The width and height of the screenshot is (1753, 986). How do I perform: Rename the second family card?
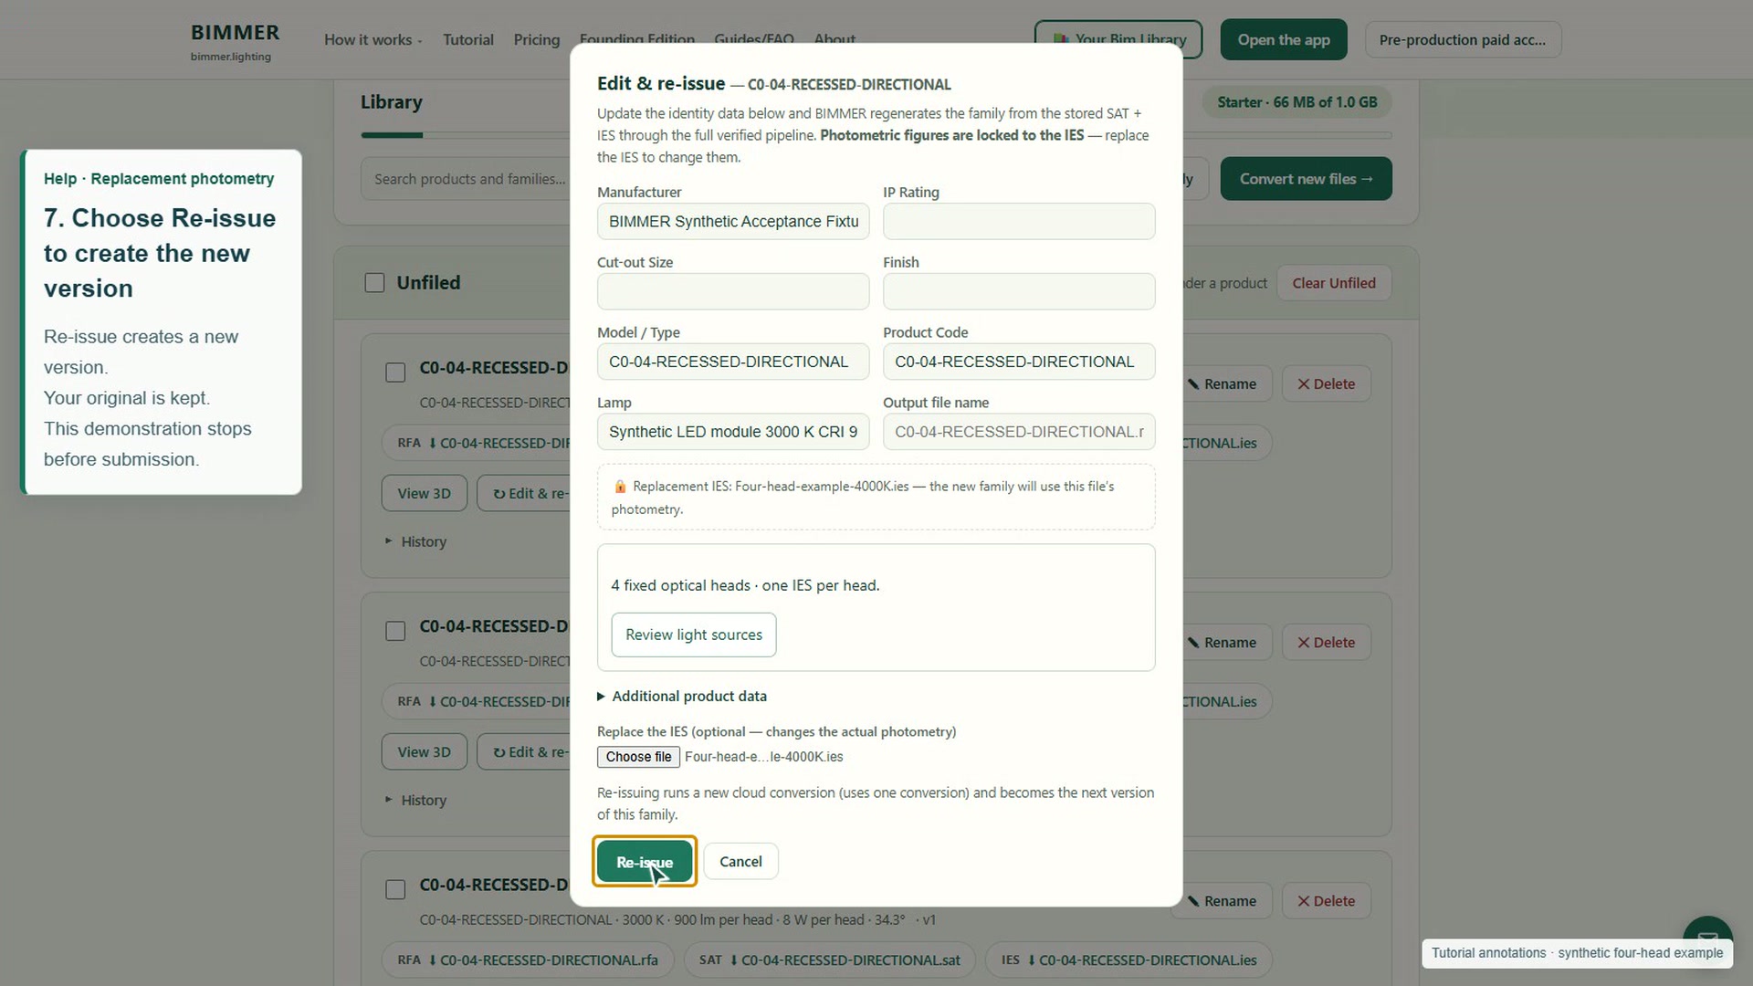[x=1223, y=643]
